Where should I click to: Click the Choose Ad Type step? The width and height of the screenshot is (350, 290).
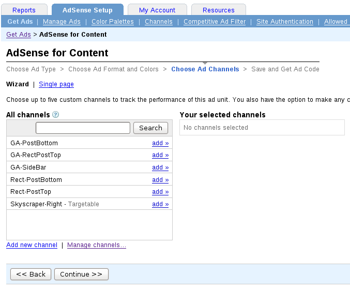coord(31,69)
